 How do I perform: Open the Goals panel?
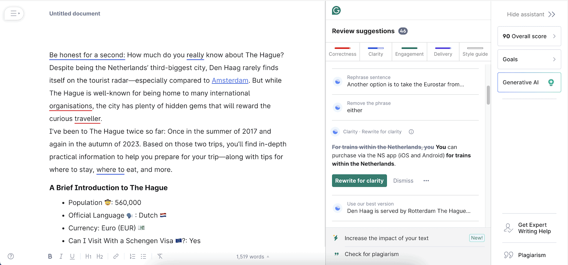(529, 59)
